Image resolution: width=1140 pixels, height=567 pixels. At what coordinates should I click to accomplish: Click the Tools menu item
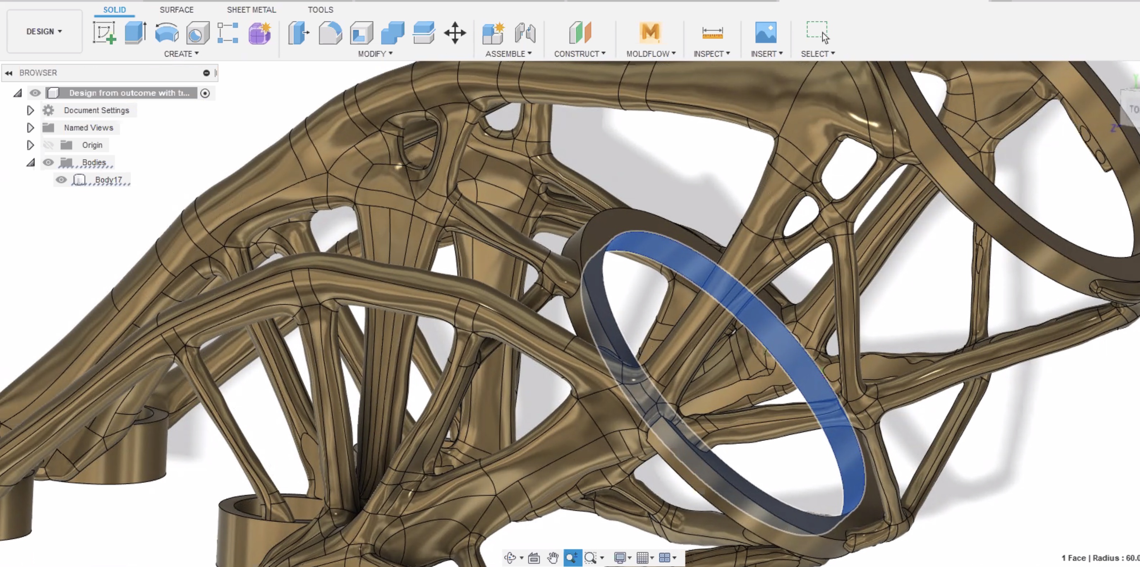(320, 10)
